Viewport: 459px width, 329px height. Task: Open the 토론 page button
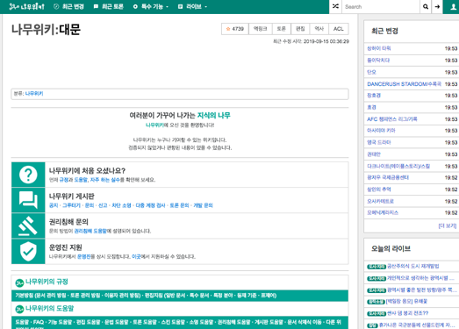(282, 29)
